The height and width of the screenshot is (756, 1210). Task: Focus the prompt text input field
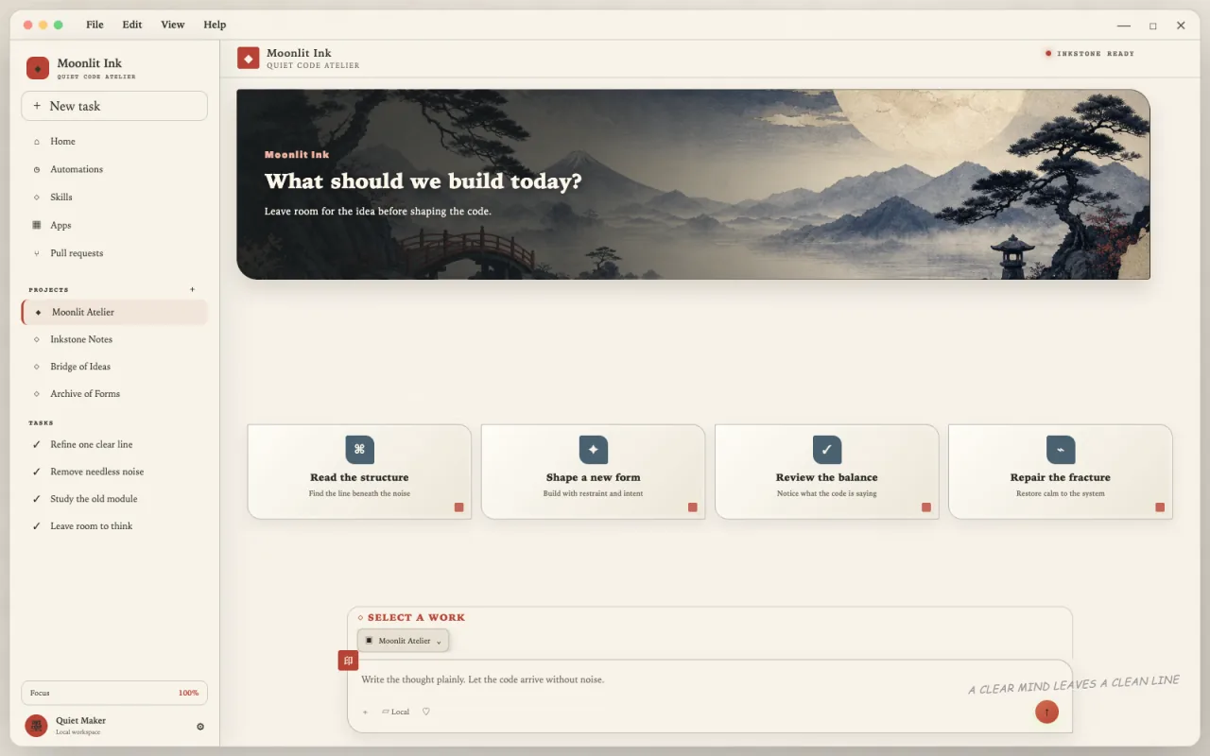[710, 679]
